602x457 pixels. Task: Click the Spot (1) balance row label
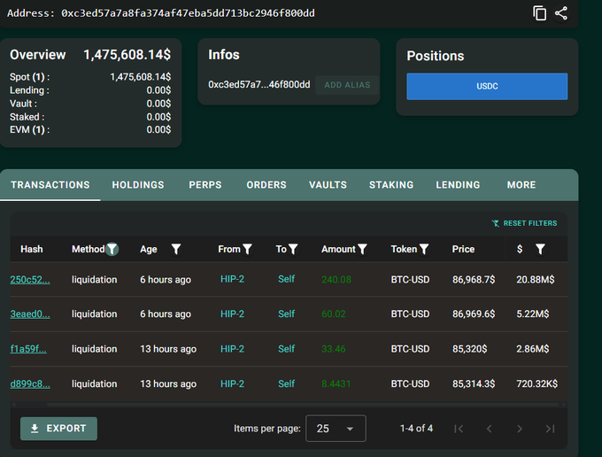click(x=29, y=77)
